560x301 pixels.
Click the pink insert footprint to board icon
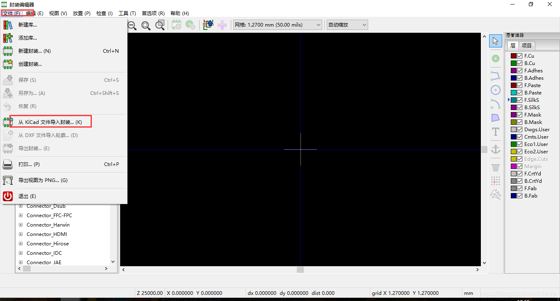[222, 25]
